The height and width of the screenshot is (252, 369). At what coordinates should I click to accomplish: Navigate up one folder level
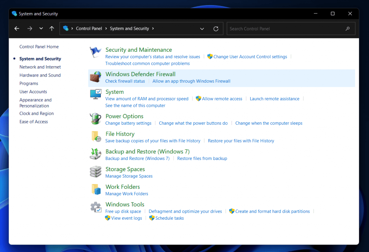pos(52,29)
